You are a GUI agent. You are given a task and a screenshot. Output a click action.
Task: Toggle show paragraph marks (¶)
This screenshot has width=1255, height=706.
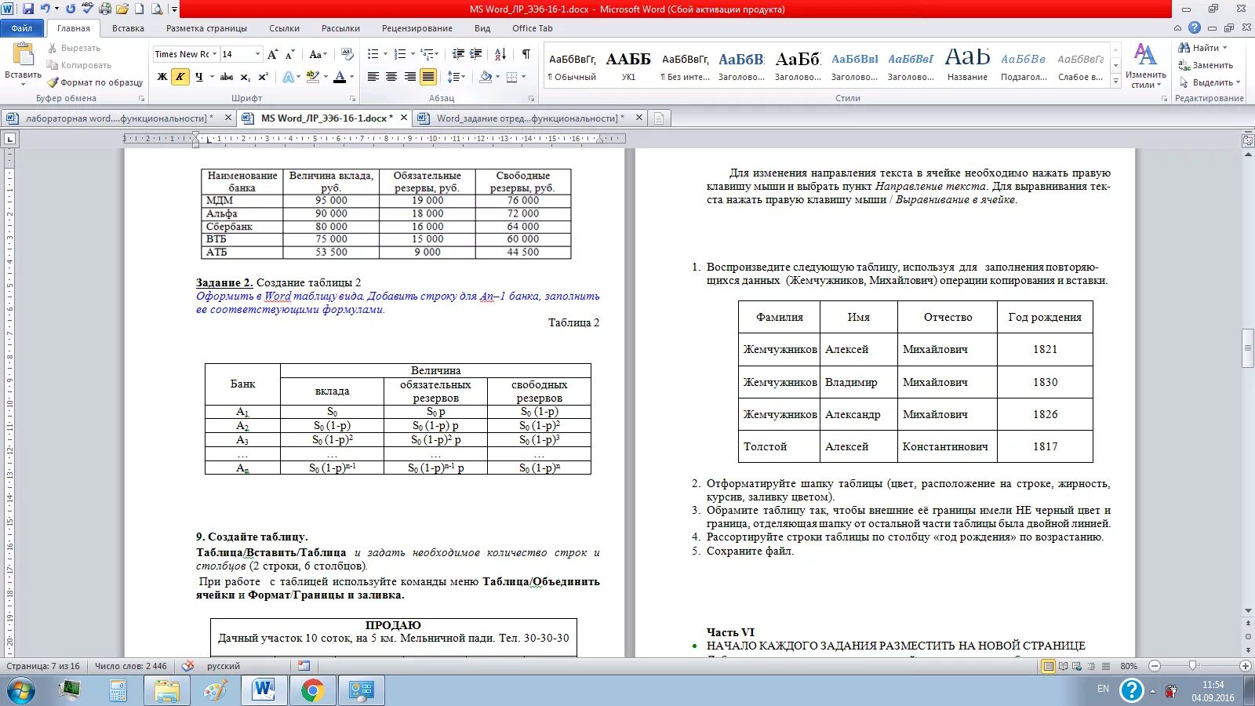526,54
